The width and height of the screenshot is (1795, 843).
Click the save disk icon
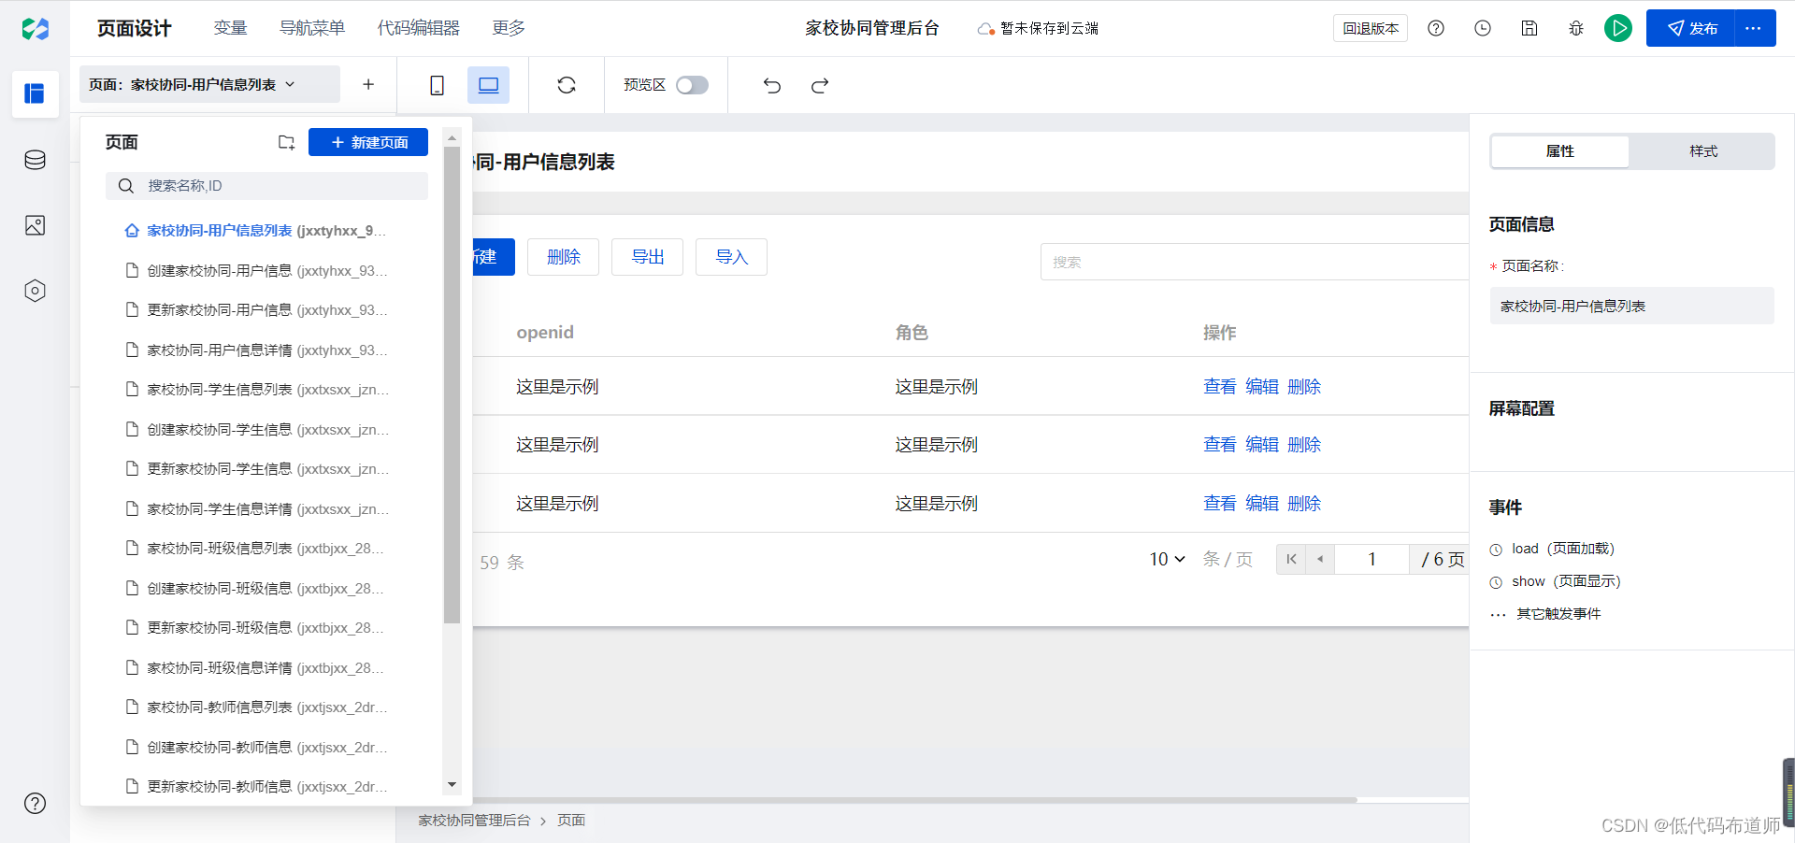1529,28
